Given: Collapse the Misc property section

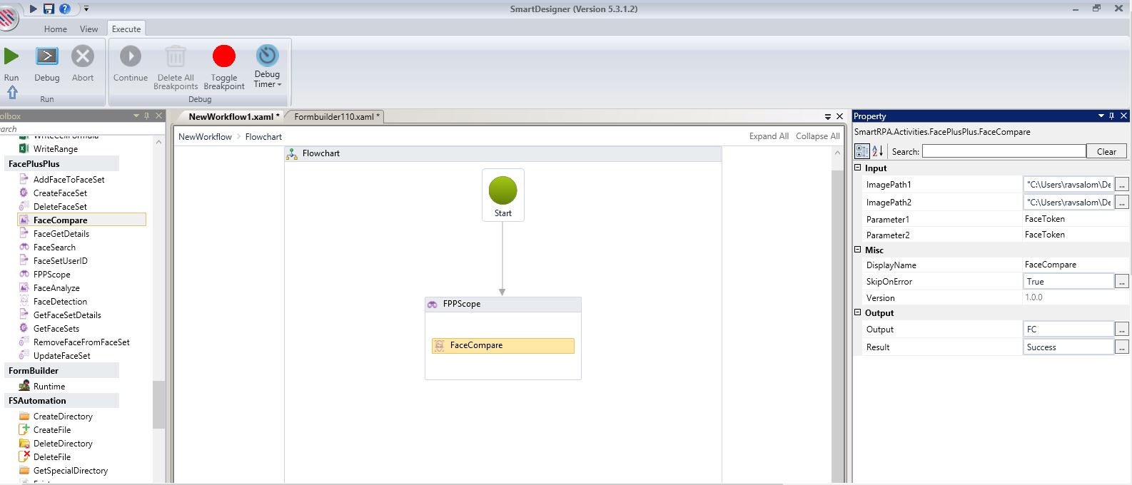Looking at the screenshot, I should 858,250.
